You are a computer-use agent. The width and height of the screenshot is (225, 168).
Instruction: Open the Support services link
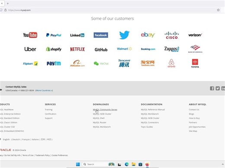[x=48, y=118]
